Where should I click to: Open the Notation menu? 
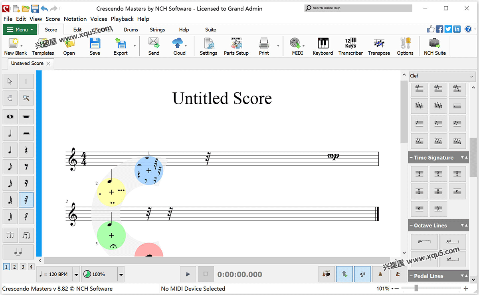point(75,19)
